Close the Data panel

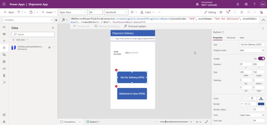tap(53, 28)
